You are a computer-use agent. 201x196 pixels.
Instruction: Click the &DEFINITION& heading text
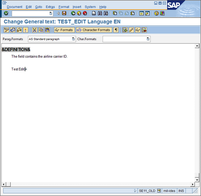tap(16, 49)
